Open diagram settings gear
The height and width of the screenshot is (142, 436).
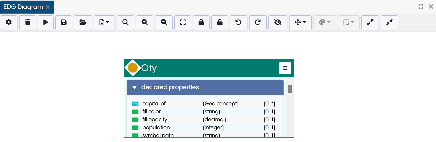9,23
